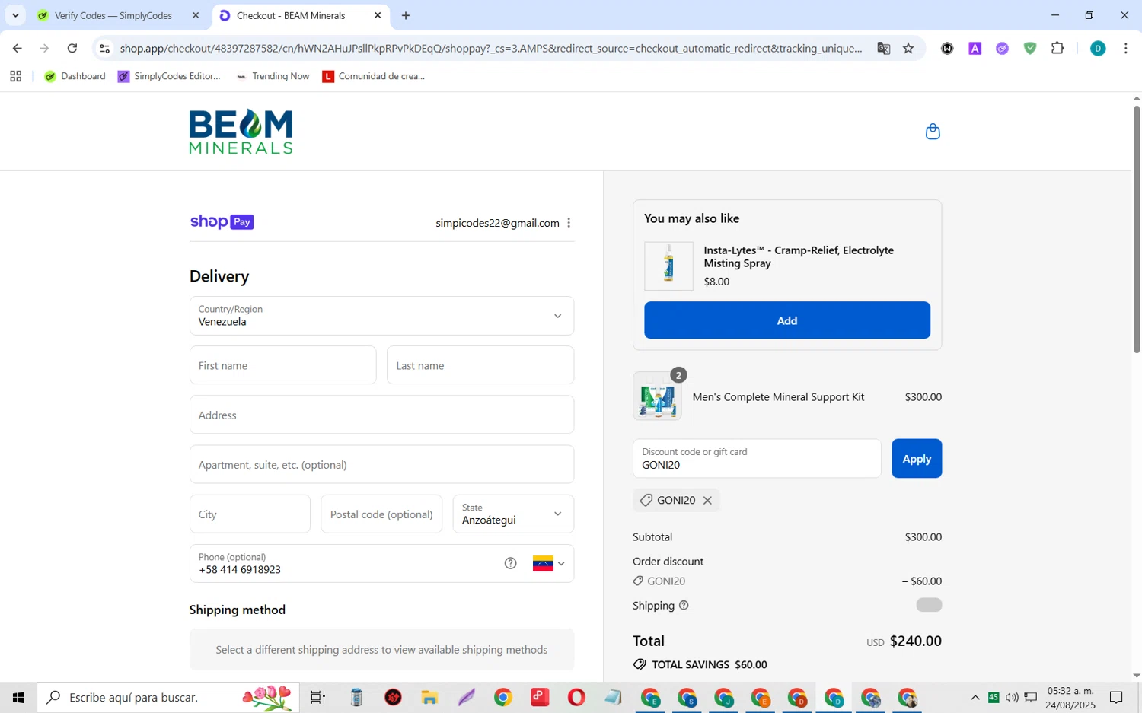Click the taskbar clock and date

click(x=1070, y=698)
